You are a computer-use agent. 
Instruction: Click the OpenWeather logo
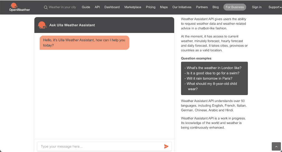(x=20, y=7)
